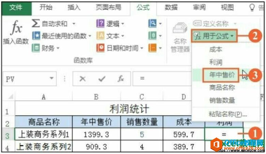Open the Recently Used functions icon
The height and width of the screenshot is (154, 266).
click(x=36, y=35)
